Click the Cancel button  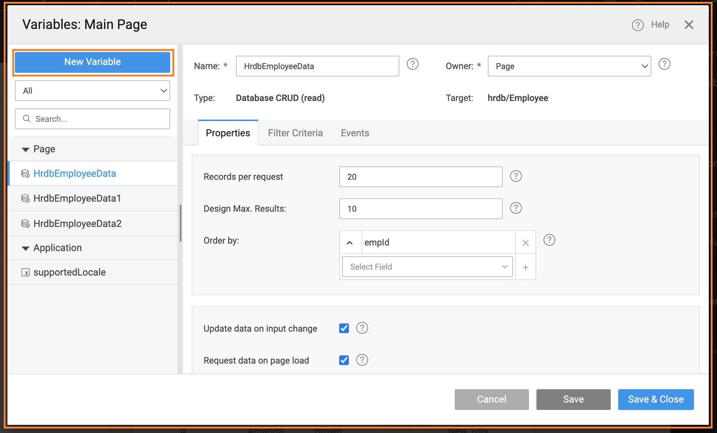(x=491, y=399)
